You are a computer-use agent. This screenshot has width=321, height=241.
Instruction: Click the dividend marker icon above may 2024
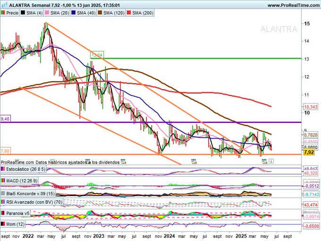point(194,161)
